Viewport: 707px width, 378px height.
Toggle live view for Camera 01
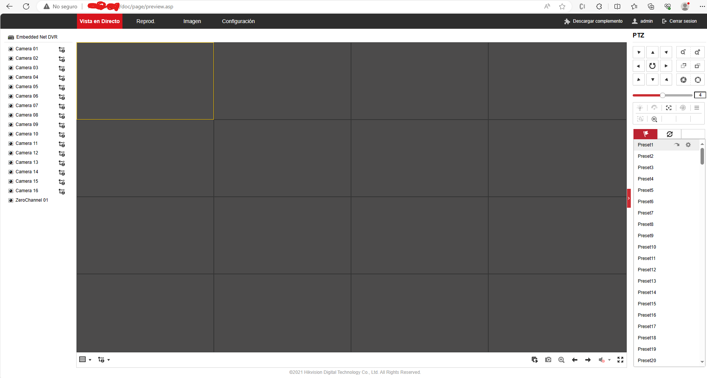(11, 49)
